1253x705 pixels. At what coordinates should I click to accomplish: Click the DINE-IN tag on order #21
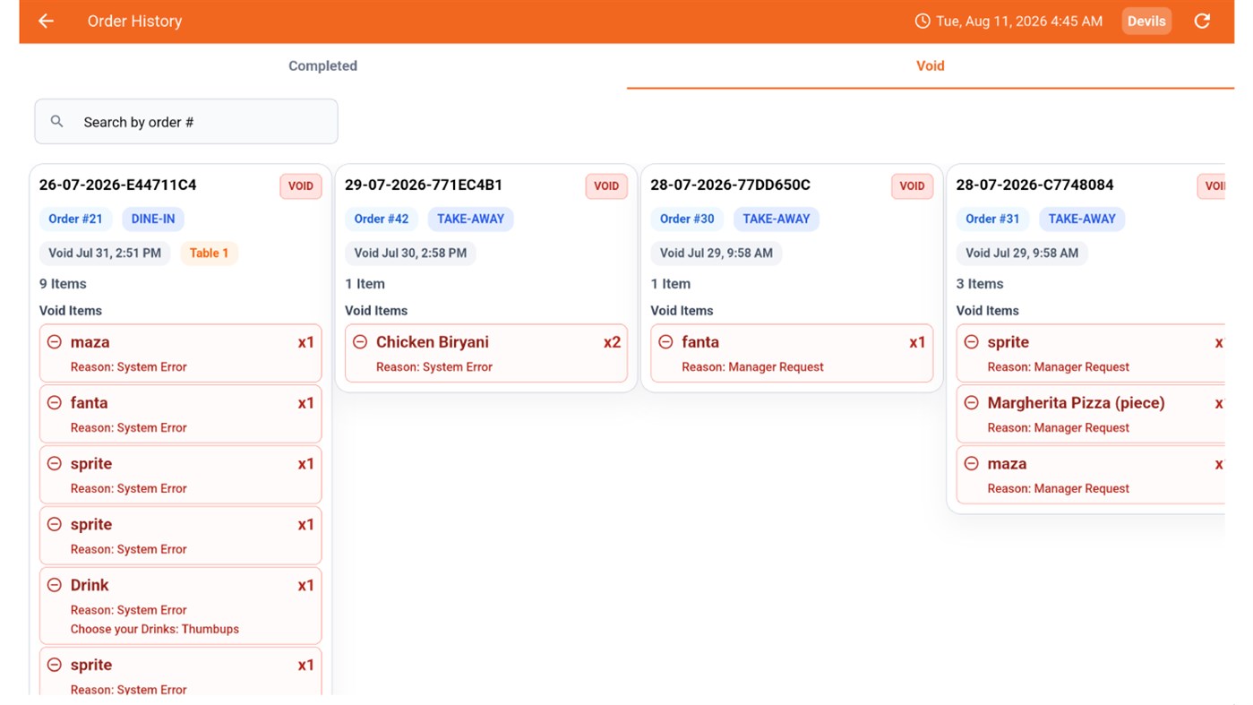click(153, 219)
